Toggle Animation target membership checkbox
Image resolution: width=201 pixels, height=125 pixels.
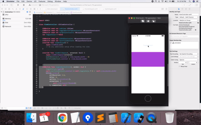pos(171,43)
